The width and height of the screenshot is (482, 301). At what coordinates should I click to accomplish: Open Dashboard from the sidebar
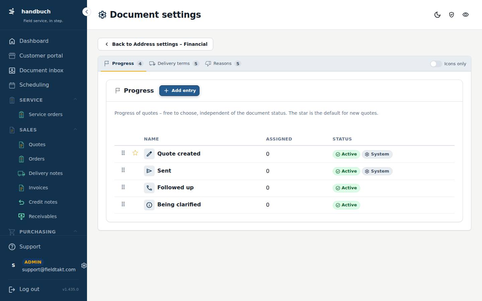pyautogui.click(x=44, y=41)
